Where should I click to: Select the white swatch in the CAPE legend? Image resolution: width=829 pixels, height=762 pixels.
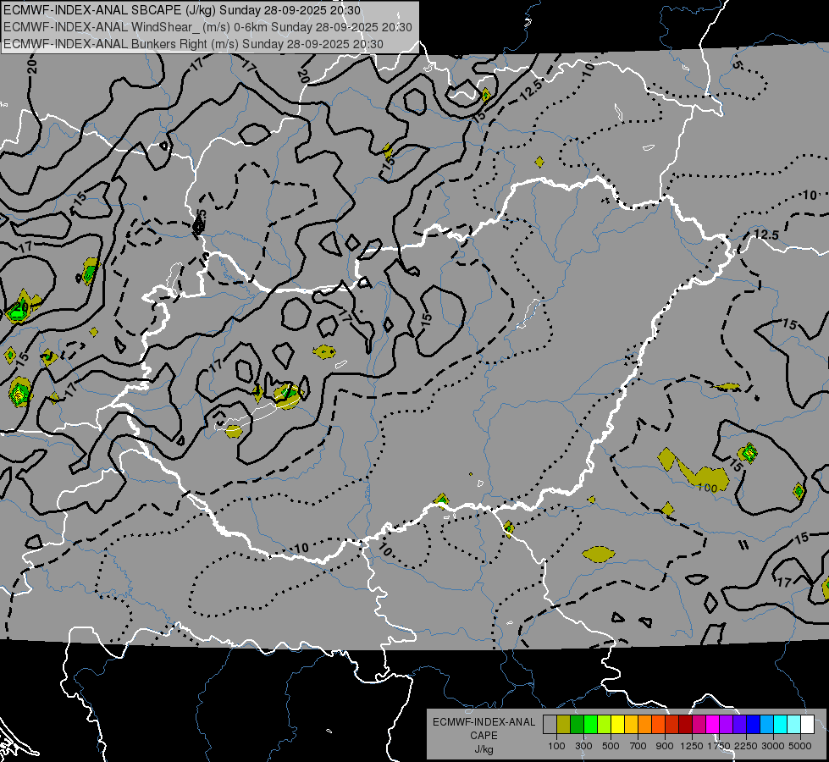point(808,725)
